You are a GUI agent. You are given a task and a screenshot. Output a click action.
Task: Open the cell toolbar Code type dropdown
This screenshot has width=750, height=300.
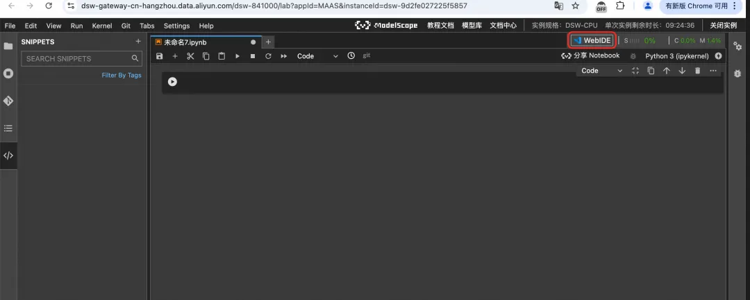(601, 71)
